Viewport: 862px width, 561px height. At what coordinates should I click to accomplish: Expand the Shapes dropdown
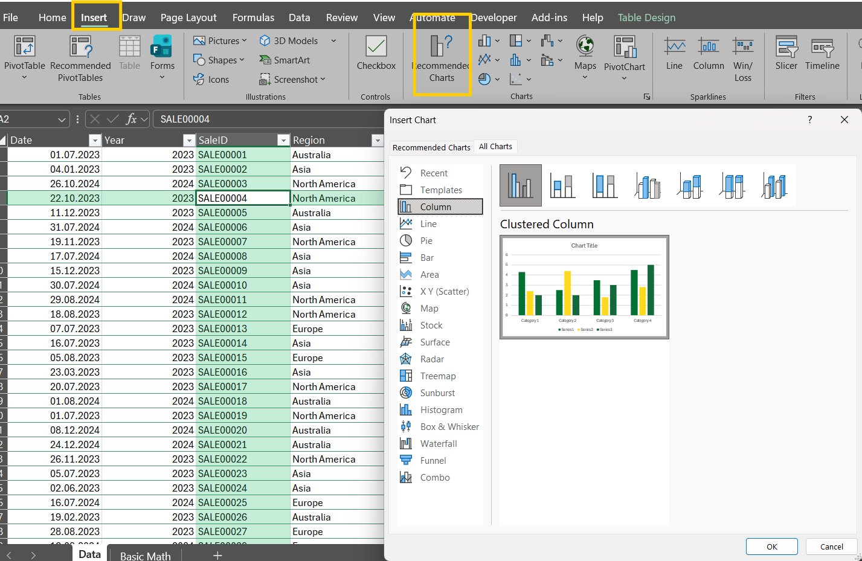coord(242,60)
